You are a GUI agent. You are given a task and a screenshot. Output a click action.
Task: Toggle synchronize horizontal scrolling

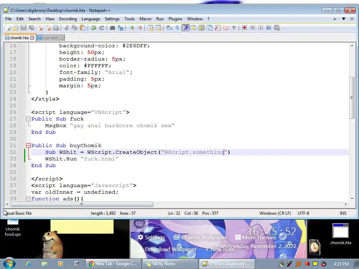pyautogui.click(x=158, y=28)
